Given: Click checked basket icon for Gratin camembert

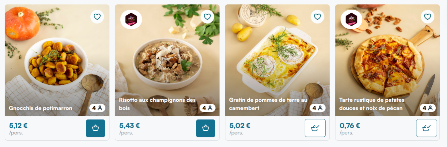Looking at the screenshot, I should [315, 128].
